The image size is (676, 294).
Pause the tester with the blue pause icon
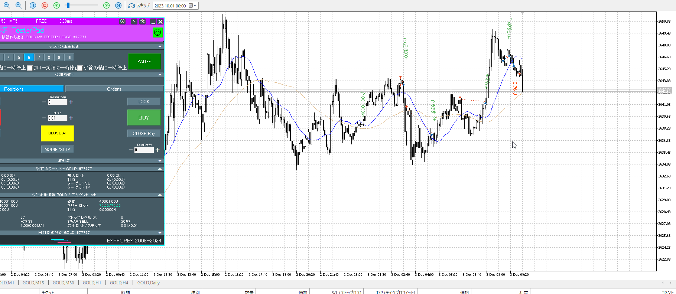coord(33,5)
